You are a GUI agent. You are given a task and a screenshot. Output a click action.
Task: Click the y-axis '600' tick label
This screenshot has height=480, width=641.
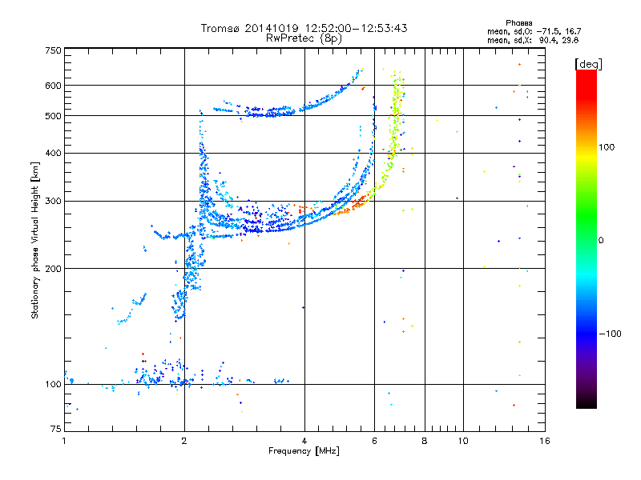(x=53, y=86)
